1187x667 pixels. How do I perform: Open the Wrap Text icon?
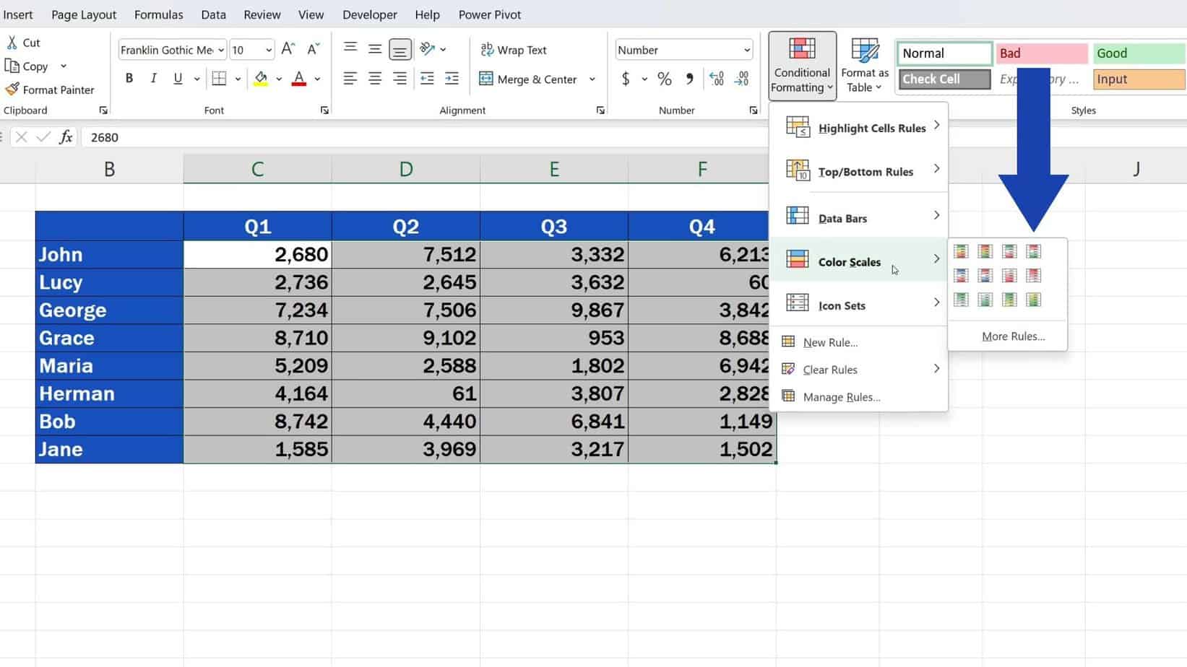pyautogui.click(x=514, y=50)
